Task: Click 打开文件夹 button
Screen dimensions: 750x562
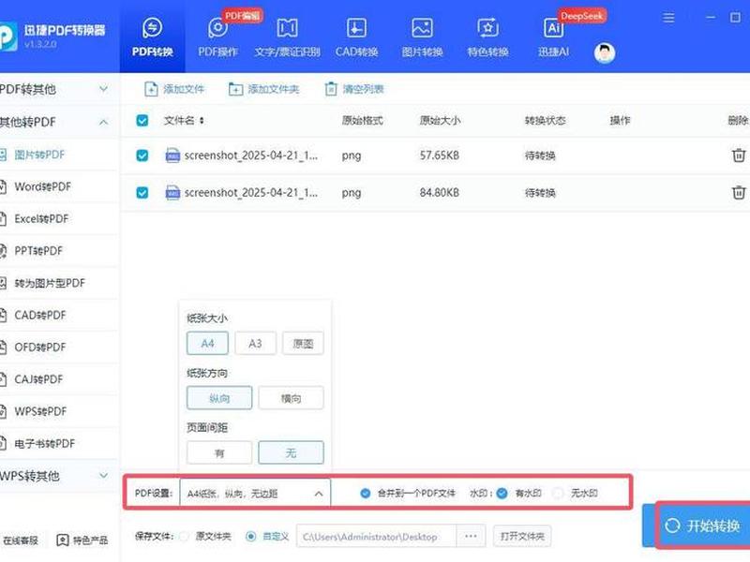Action: pyautogui.click(x=522, y=536)
